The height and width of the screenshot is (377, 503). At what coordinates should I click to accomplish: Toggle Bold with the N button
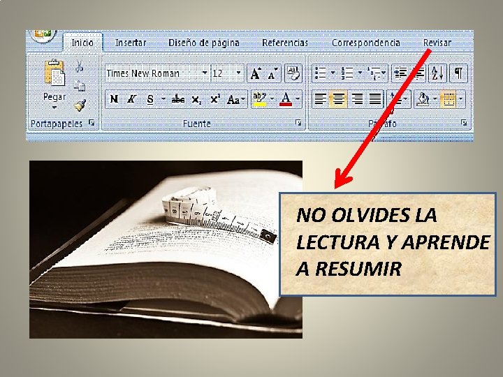pos(114,99)
